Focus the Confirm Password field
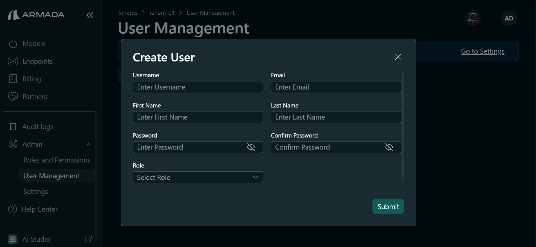The height and width of the screenshot is (247, 536). coord(336,147)
